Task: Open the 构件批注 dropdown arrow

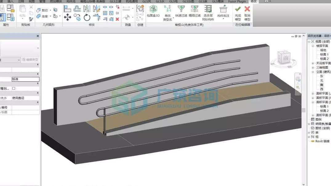Action: pos(223,19)
